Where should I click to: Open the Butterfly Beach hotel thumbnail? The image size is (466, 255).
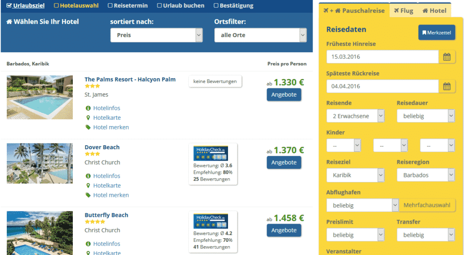pyautogui.click(x=40, y=233)
